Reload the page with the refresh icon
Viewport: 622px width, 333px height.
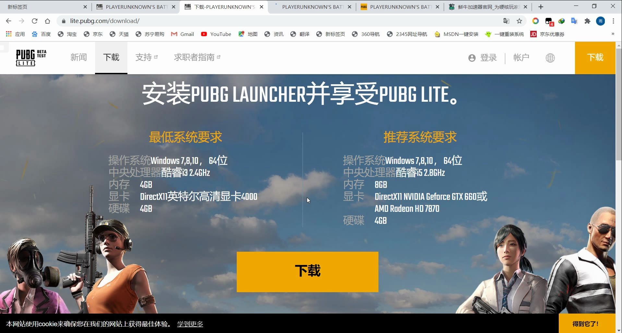point(35,21)
